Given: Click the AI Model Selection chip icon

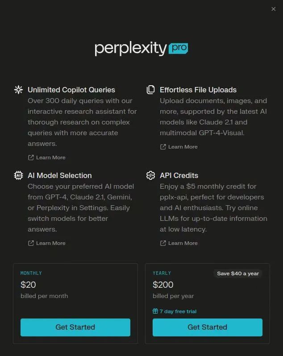Looking at the screenshot, I should click(x=18, y=175).
